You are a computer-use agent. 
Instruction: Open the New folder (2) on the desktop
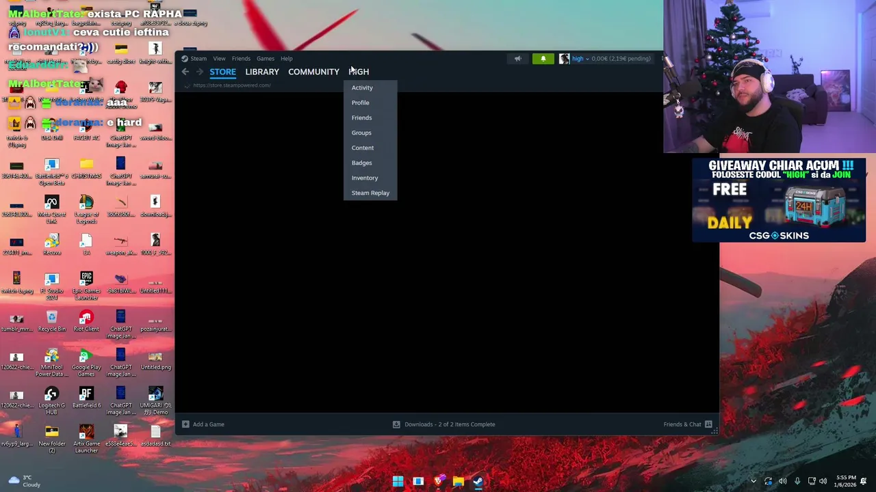pos(52,439)
